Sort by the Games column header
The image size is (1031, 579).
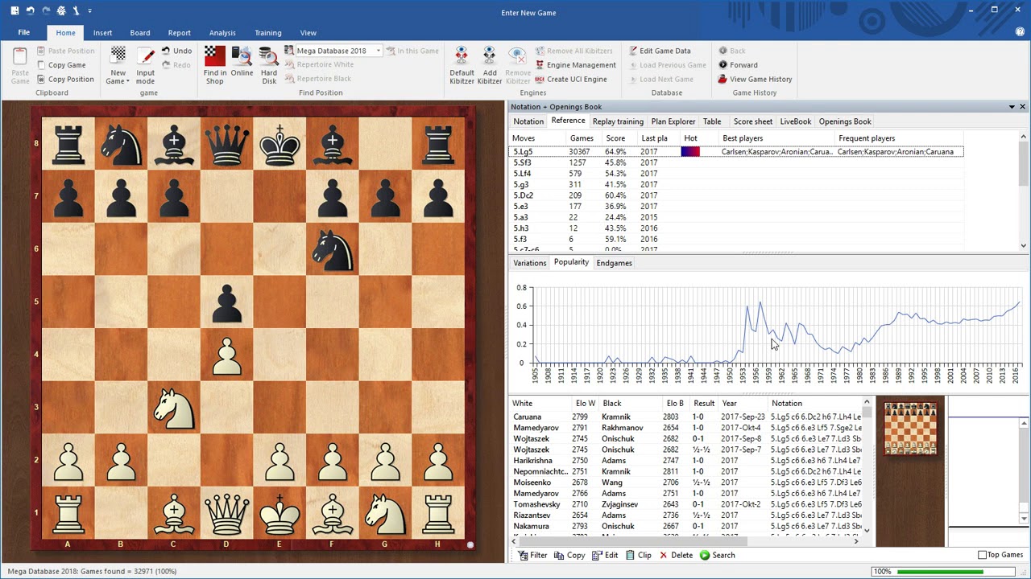pos(582,138)
